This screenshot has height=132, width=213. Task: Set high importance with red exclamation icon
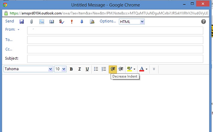tap(72, 22)
